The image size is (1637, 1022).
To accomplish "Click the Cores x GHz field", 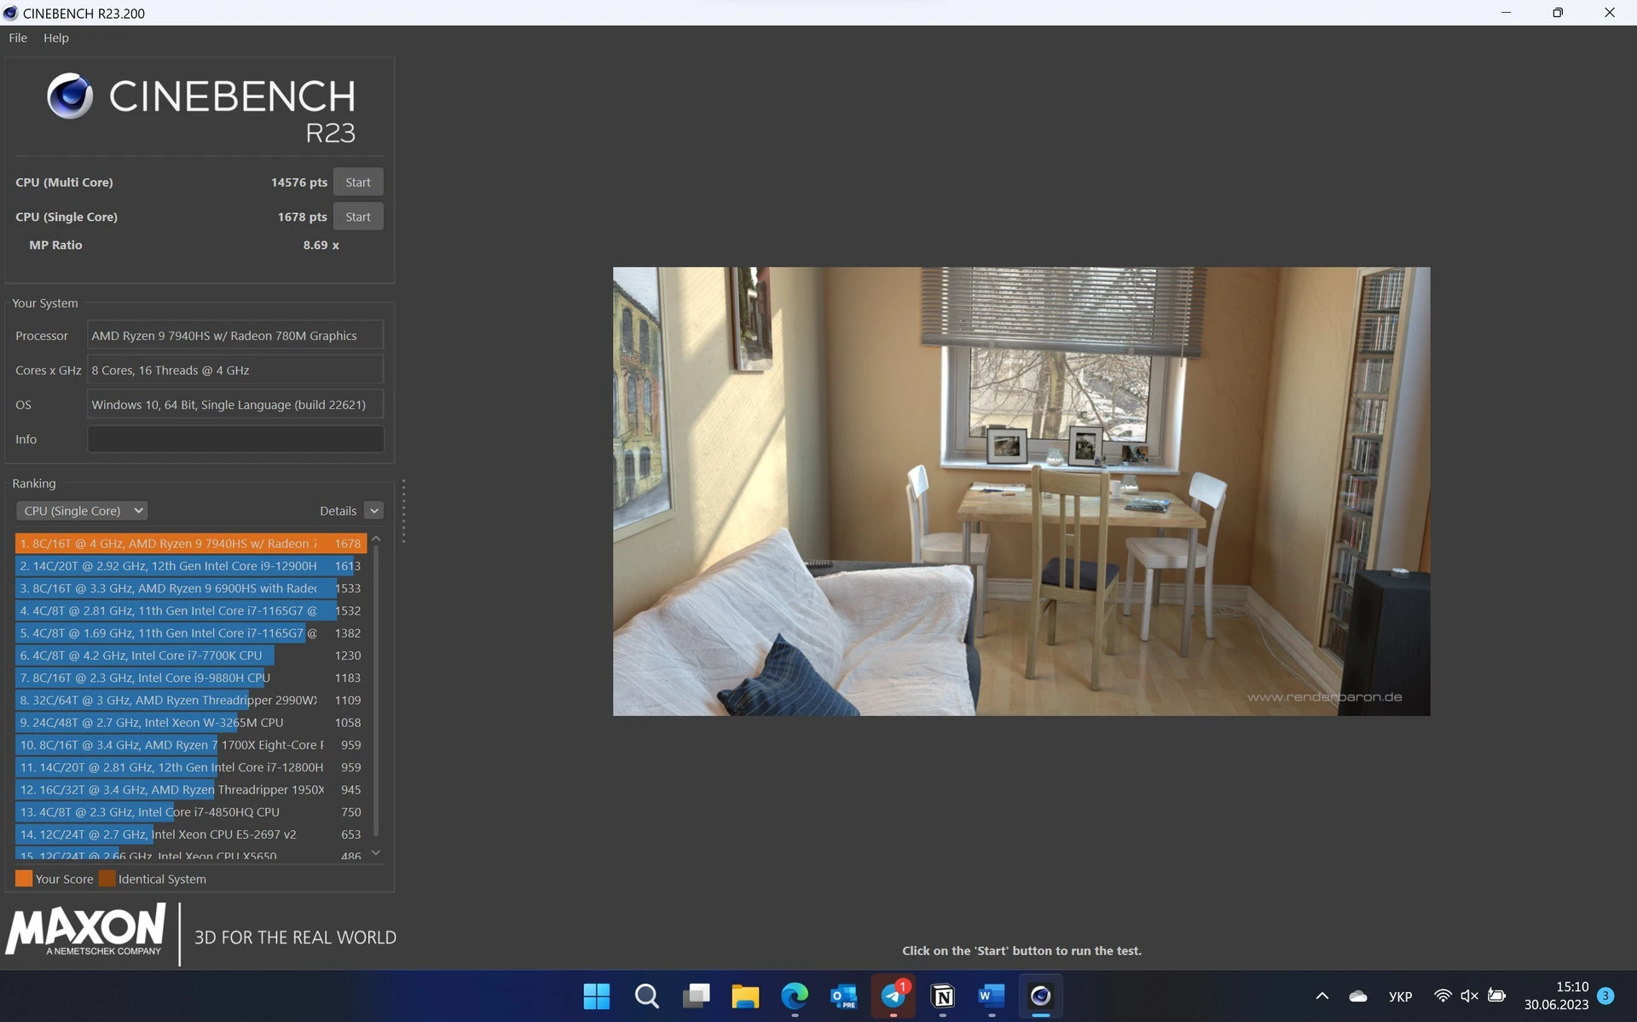I will [235, 370].
